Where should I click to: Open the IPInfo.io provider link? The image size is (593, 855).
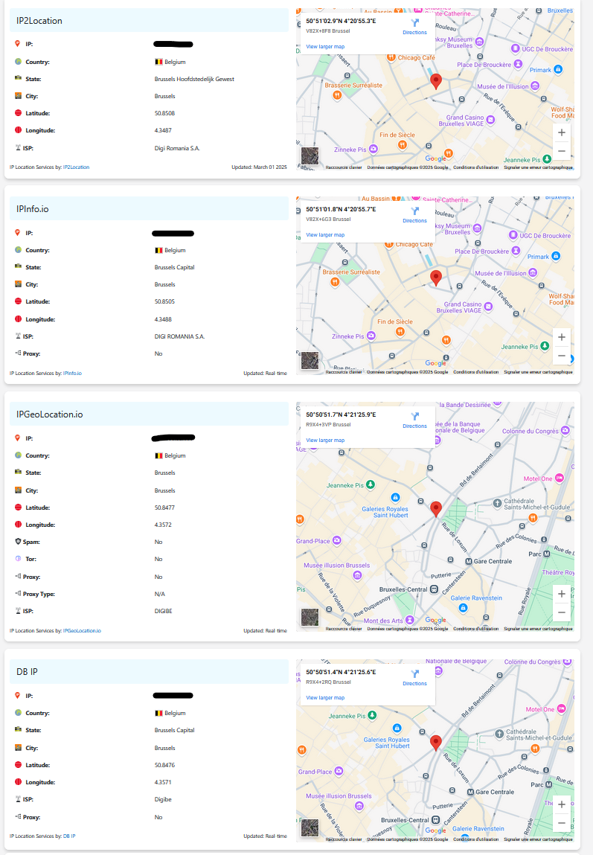click(72, 374)
